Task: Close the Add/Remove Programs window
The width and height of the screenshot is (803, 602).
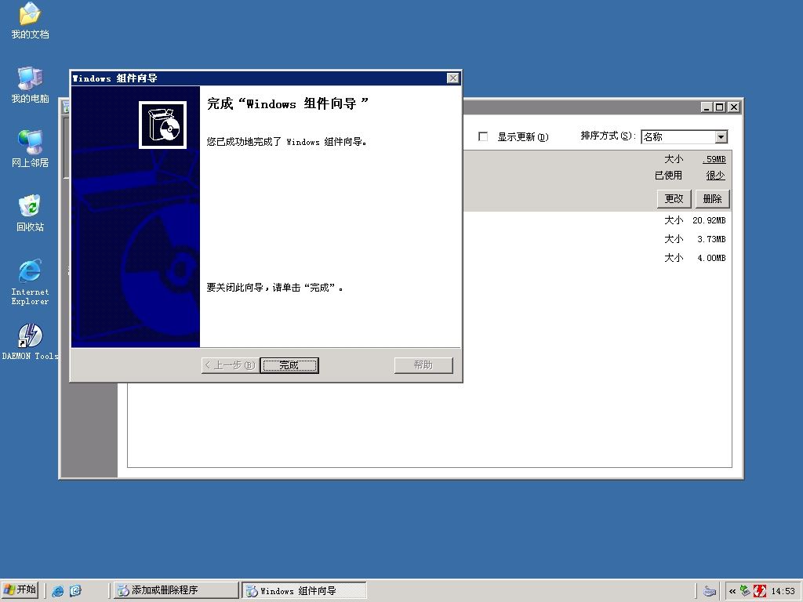Action: click(x=734, y=107)
